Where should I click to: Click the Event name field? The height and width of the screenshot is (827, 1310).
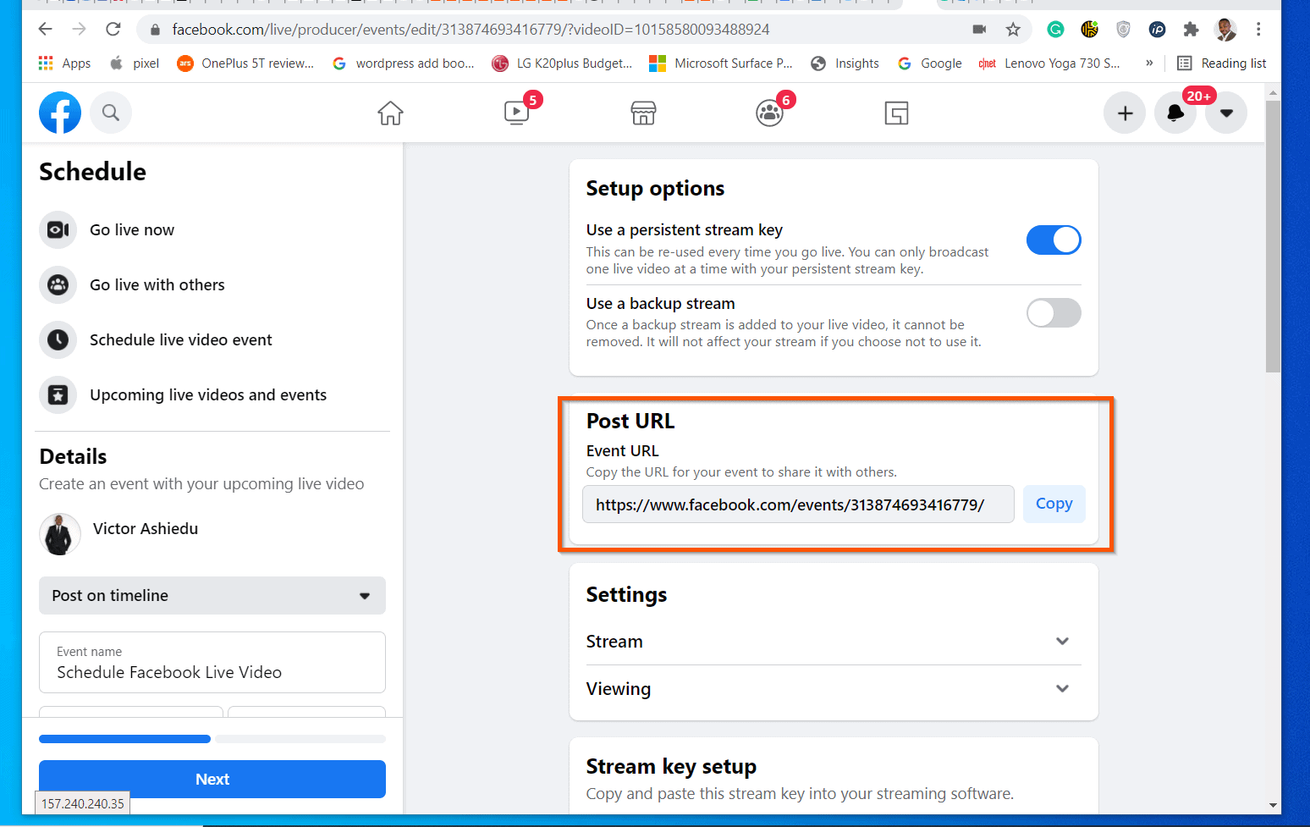212,663
